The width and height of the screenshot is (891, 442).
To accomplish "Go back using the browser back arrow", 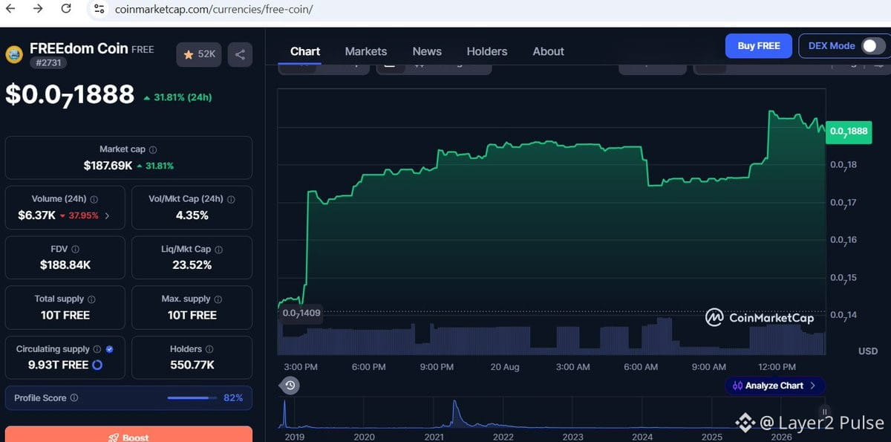I will click(x=10, y=9).
